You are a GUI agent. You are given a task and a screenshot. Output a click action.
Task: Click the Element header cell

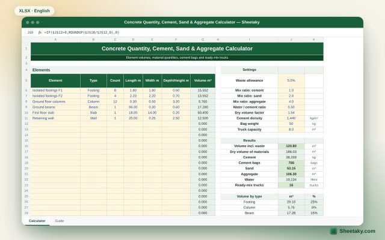[55, 80]
